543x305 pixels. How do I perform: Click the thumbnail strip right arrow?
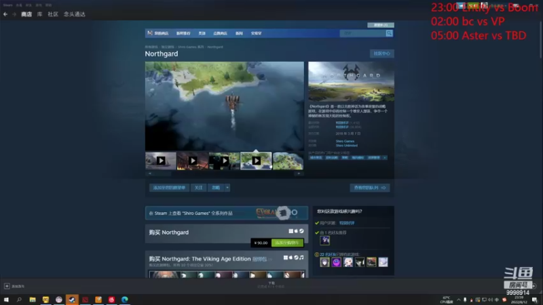point(299,174)
